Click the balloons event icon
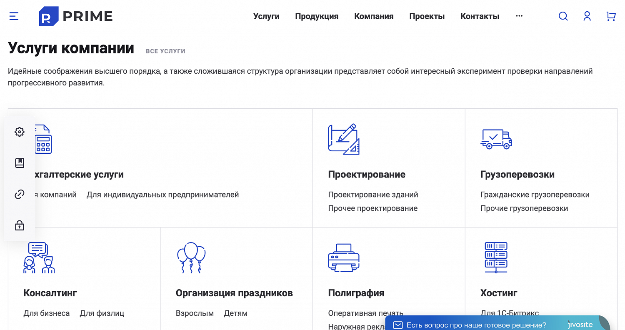Screen dimensions: 625x330 [191, 257]
